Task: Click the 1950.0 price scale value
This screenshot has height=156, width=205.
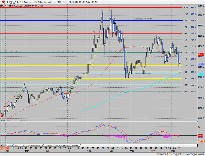Action: tap(201, 6)
